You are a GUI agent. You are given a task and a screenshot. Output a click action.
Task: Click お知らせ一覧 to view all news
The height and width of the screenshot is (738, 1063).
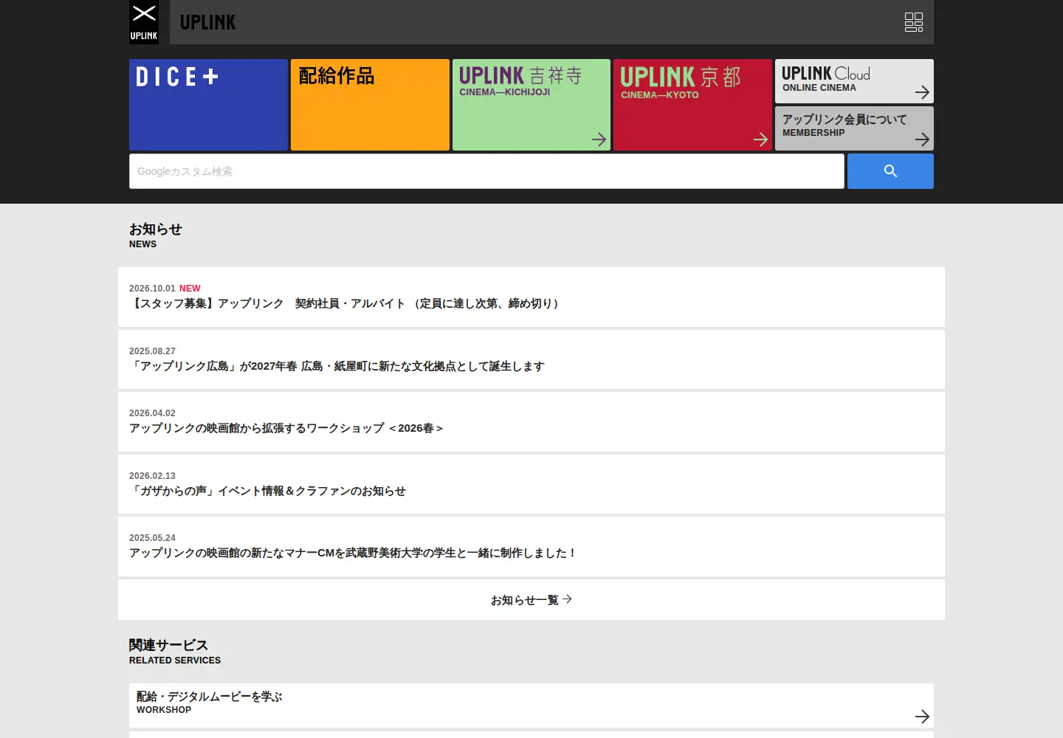pyautogui.click(x=531, y=600)
